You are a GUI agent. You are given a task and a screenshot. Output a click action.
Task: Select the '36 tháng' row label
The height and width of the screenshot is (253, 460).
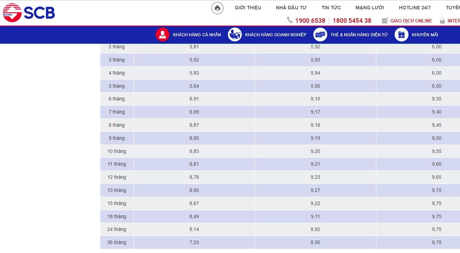coord(117,242)
